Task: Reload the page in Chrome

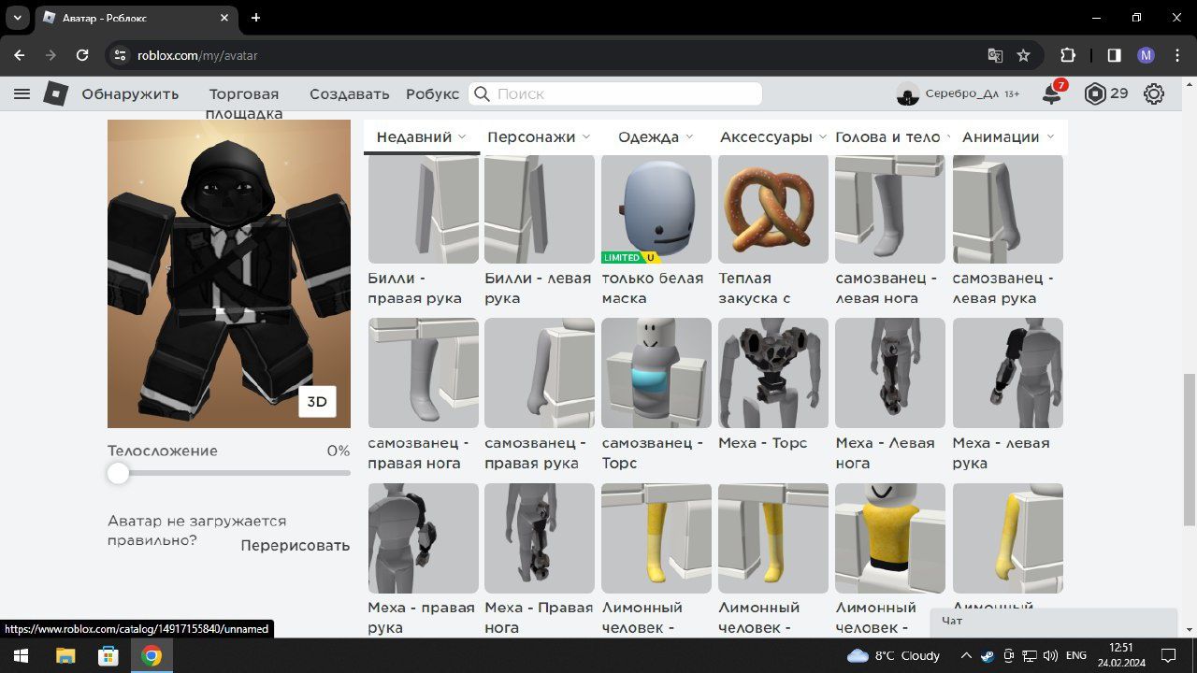Action: pyautogui.click(x=82, y=55)
